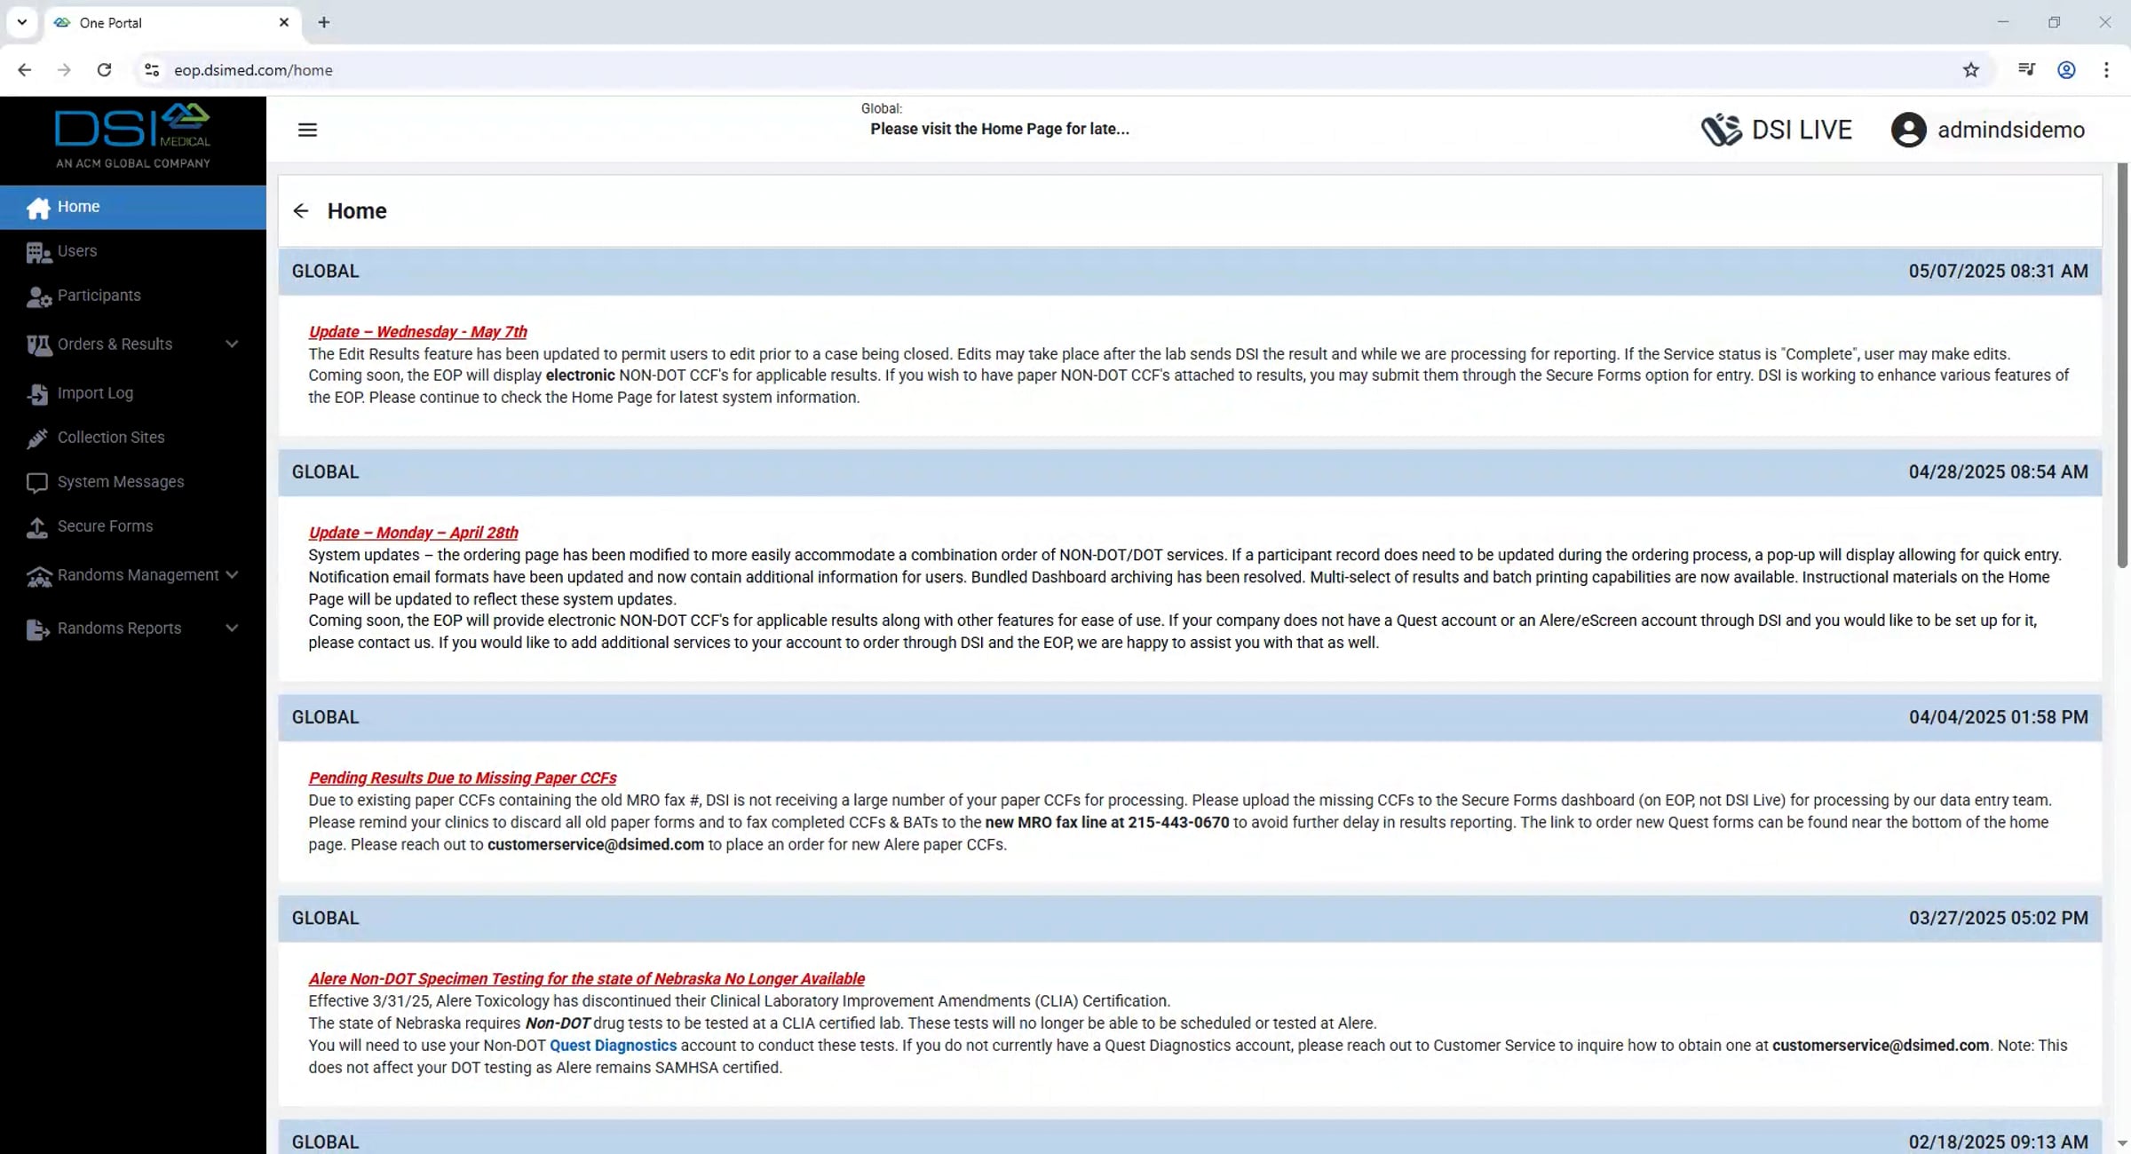Click the Import Log icon

coord(37,393)
